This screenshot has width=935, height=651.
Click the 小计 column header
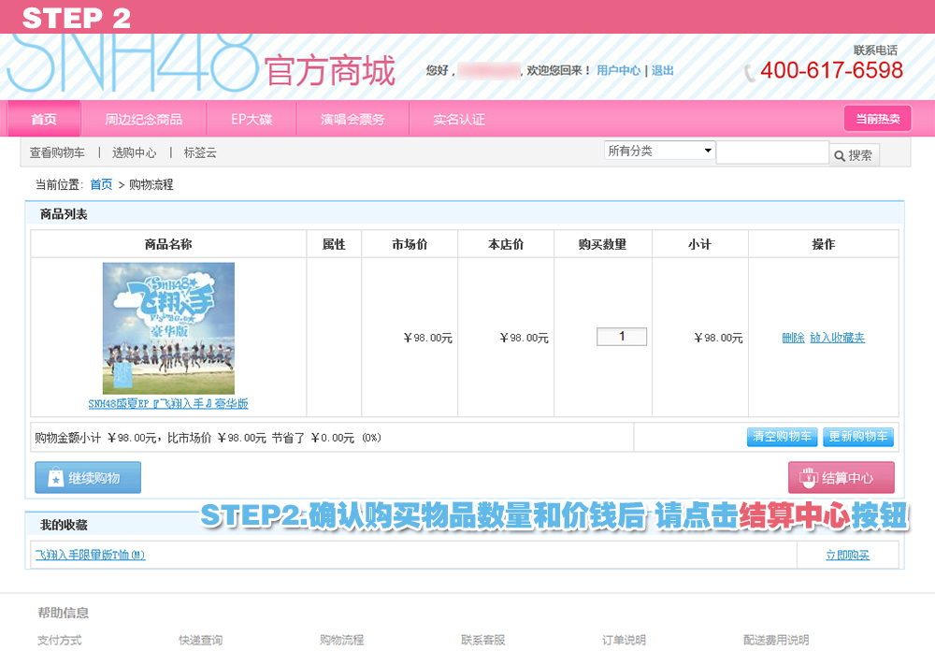tap(700, 244)
